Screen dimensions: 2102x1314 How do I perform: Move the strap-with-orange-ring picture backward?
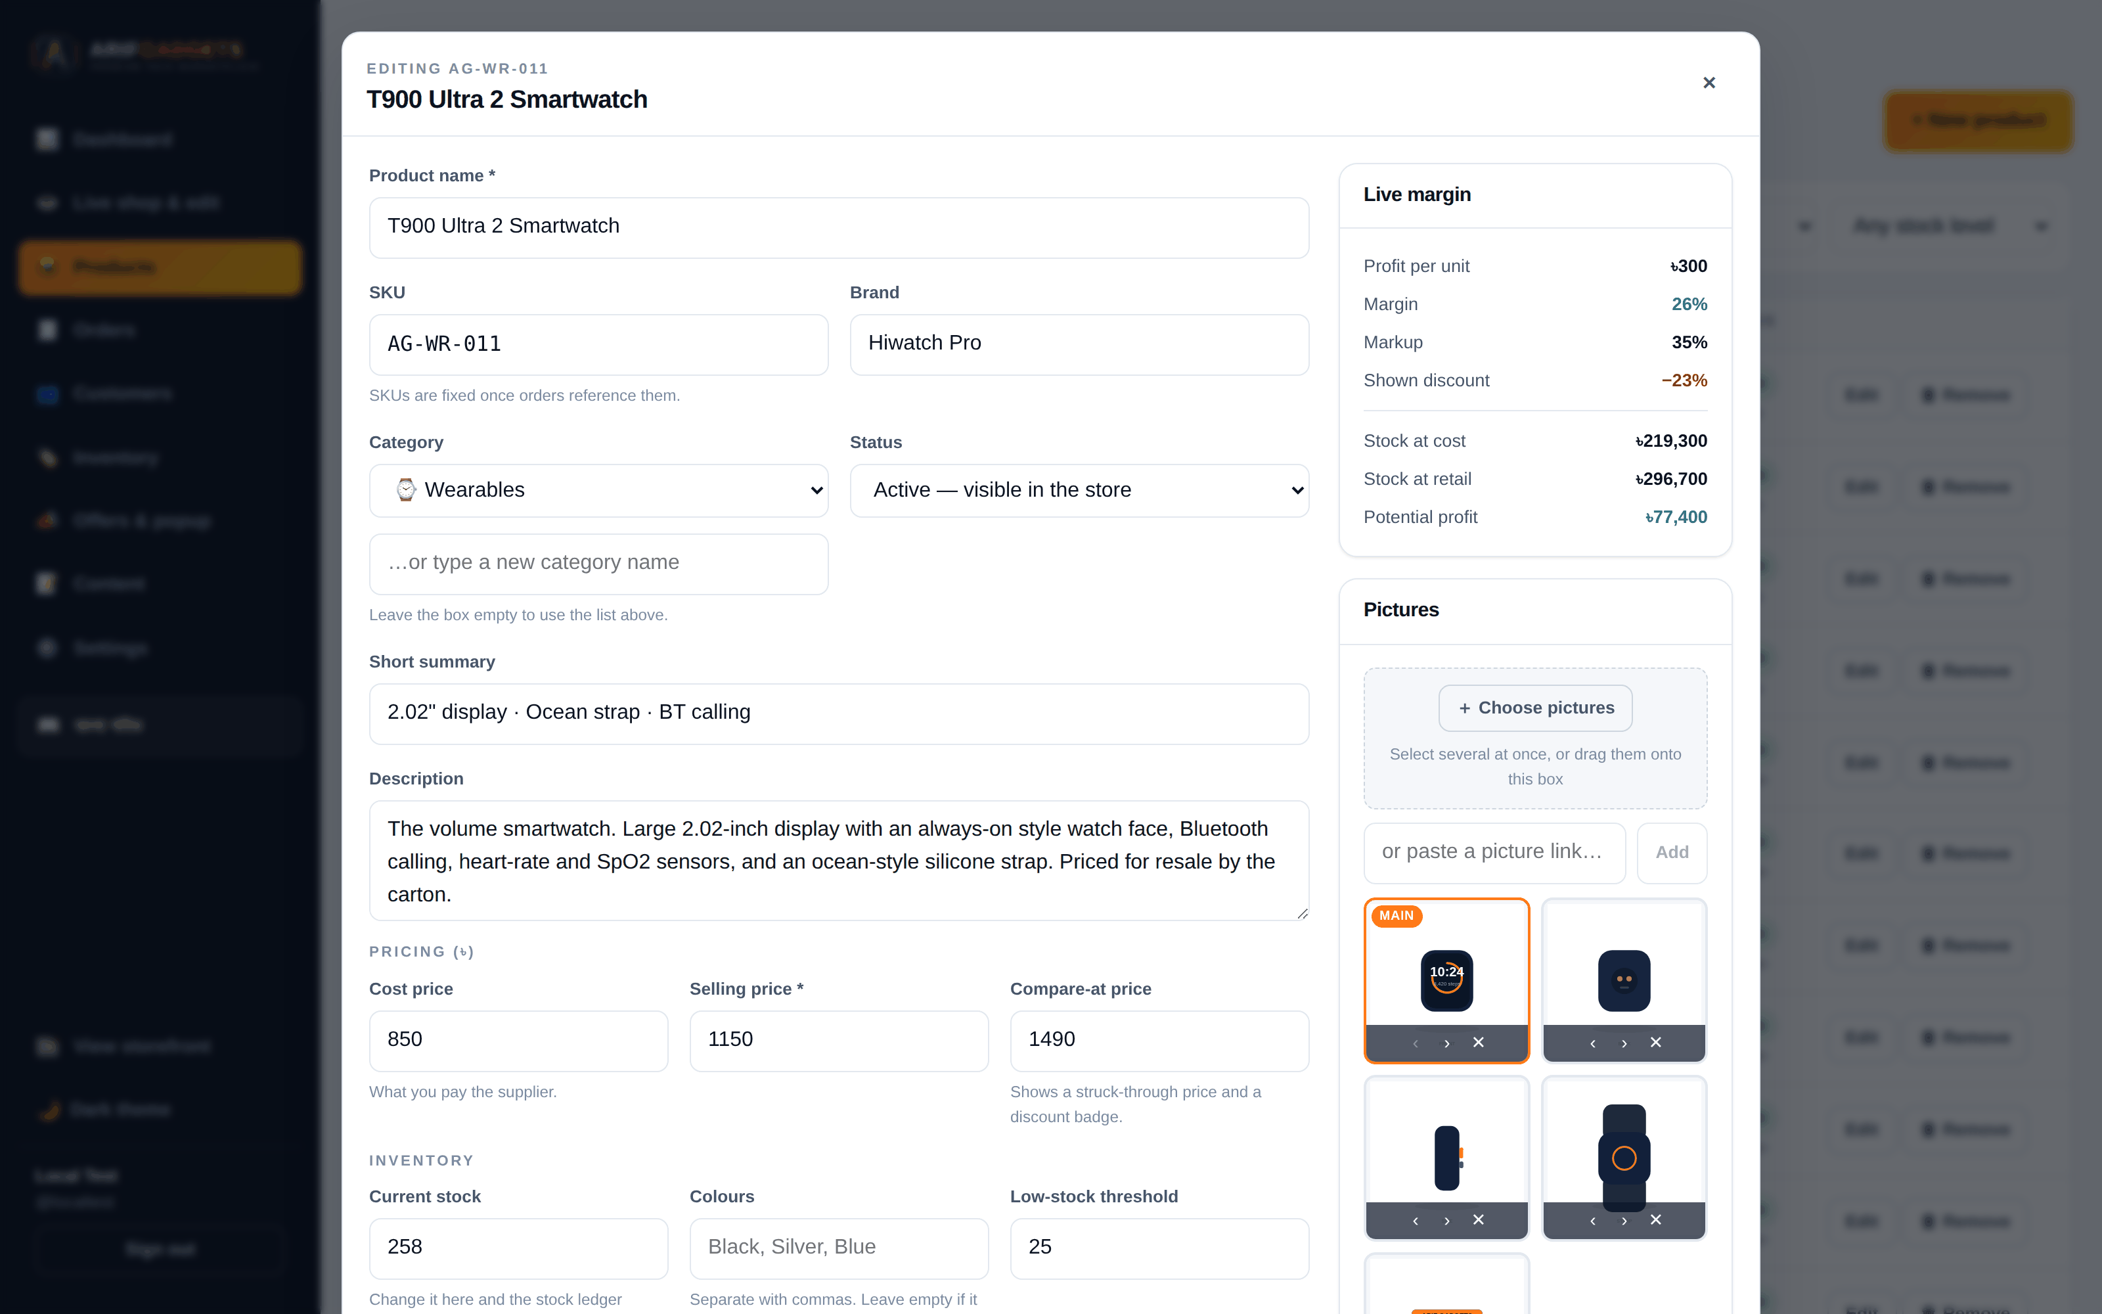(x=1593, y=1220)
